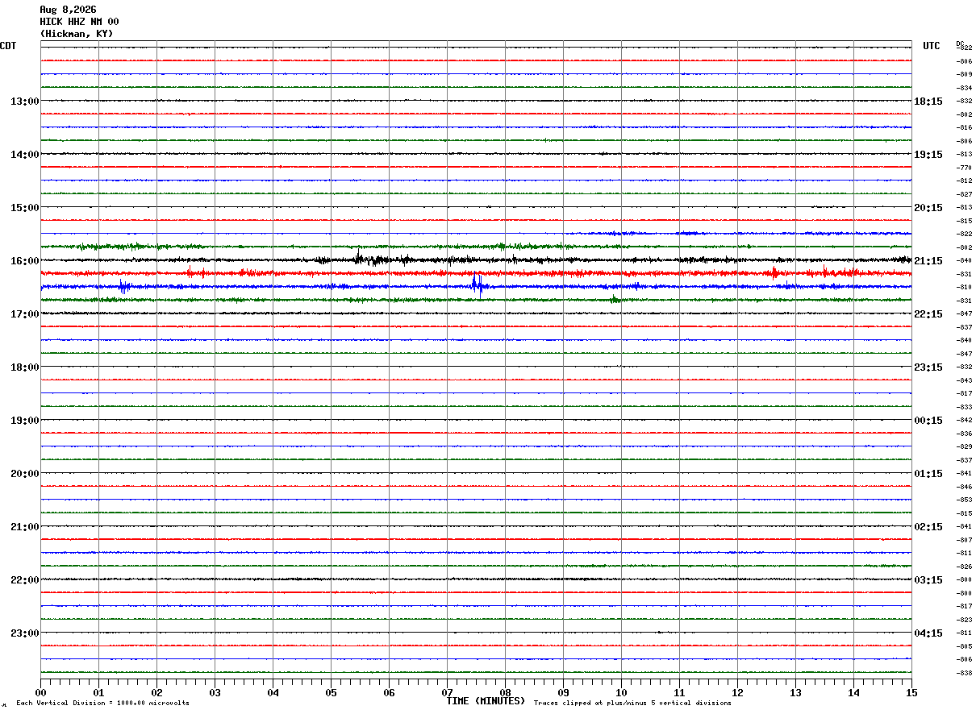
Task: Click the minute 00 tick label
Action: 41,693
